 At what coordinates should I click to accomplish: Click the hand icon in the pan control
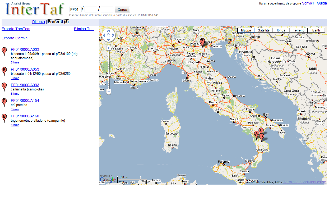point(109,35)
